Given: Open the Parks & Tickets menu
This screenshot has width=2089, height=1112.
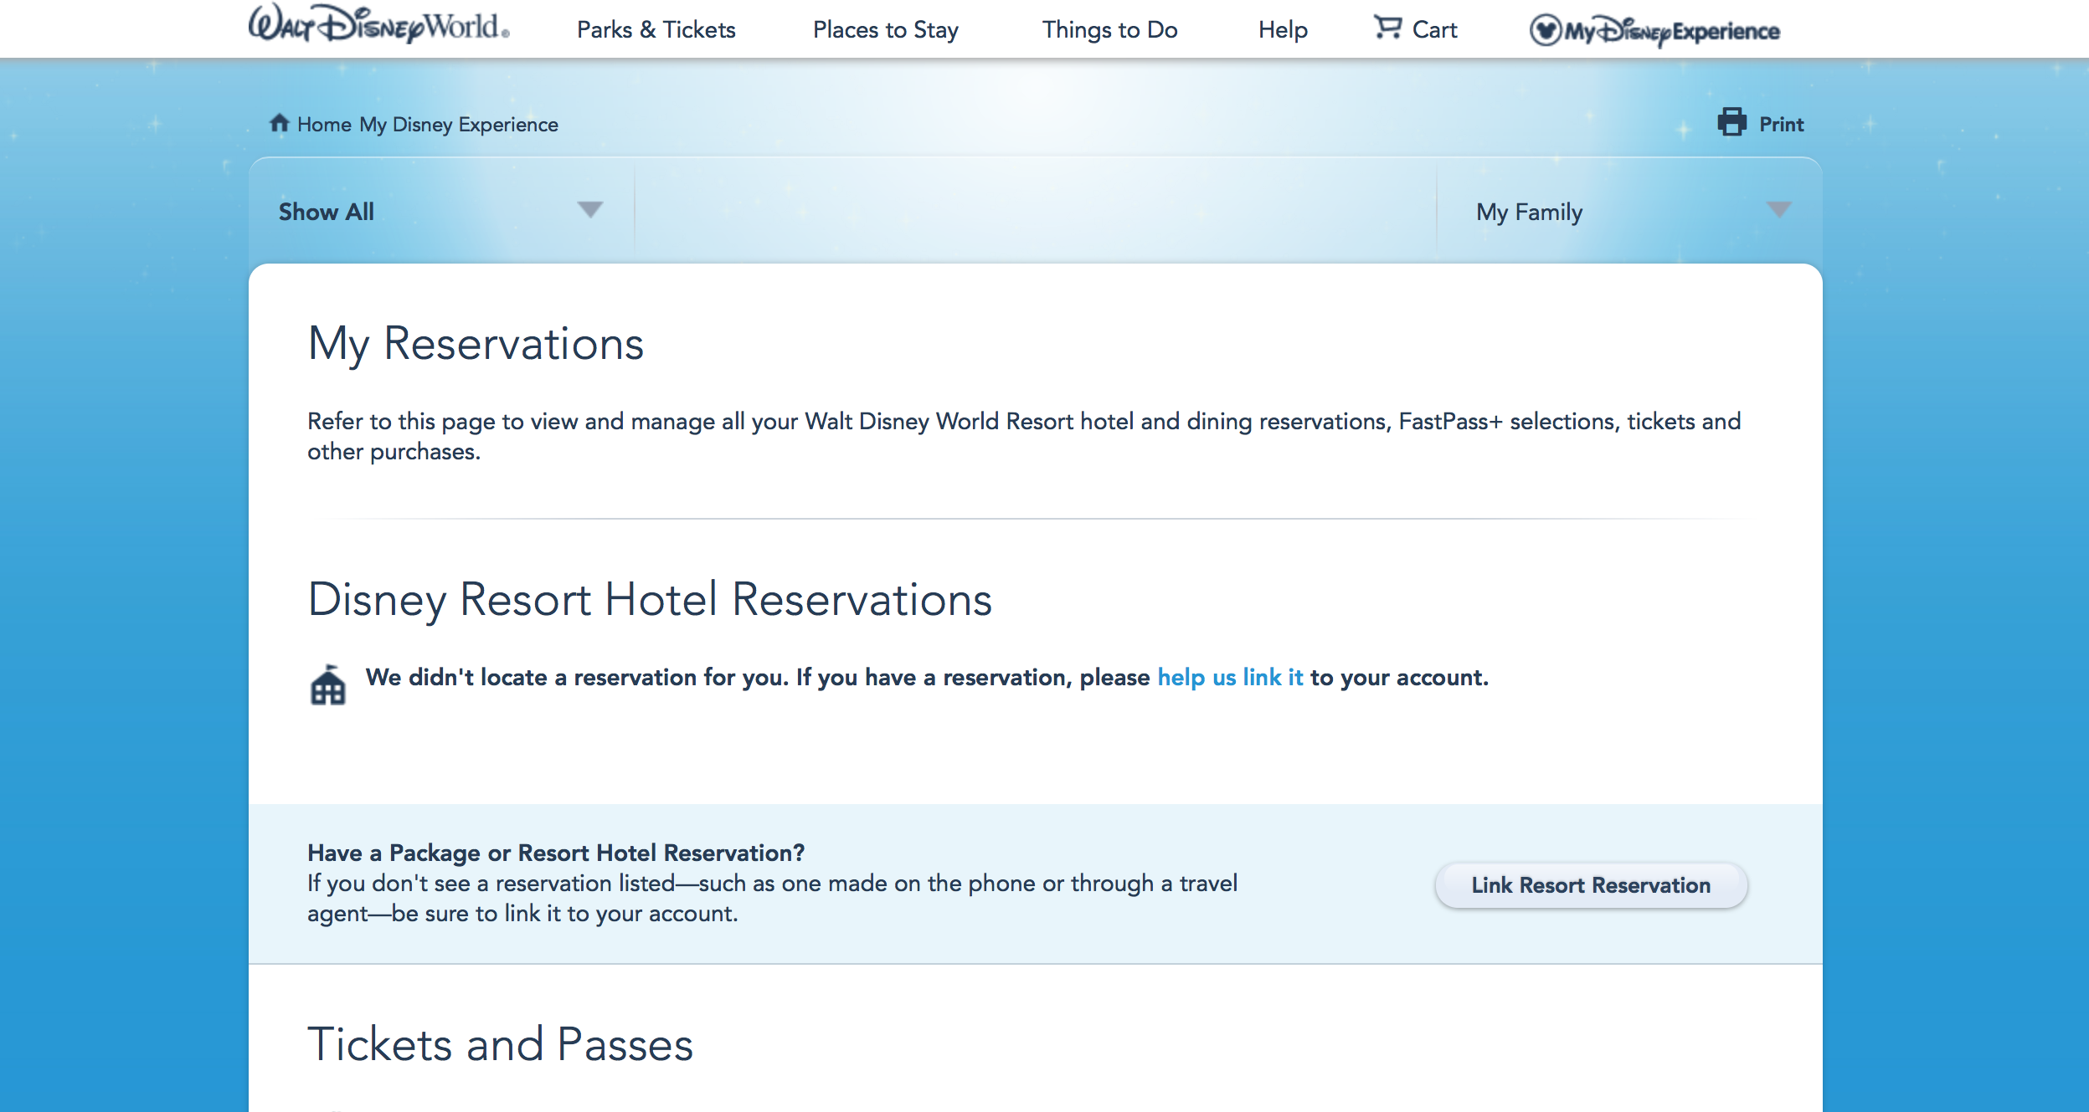Looking at the screenshot, I should (x=656, y=30).
